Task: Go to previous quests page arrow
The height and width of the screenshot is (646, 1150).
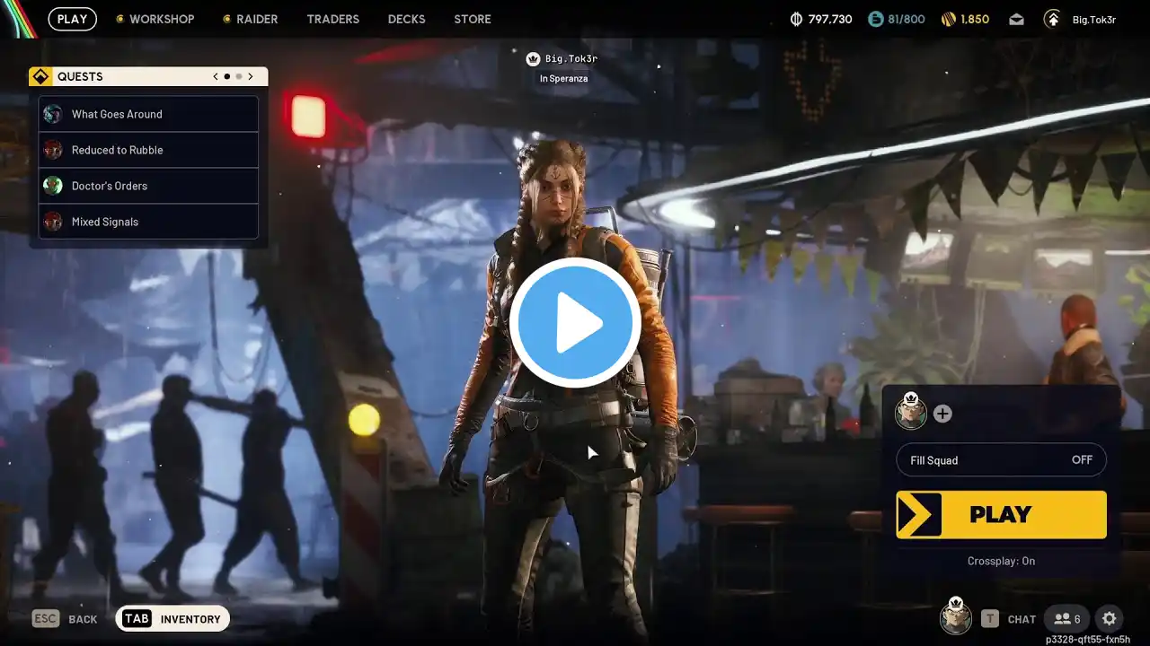Action: click(216, 76)
